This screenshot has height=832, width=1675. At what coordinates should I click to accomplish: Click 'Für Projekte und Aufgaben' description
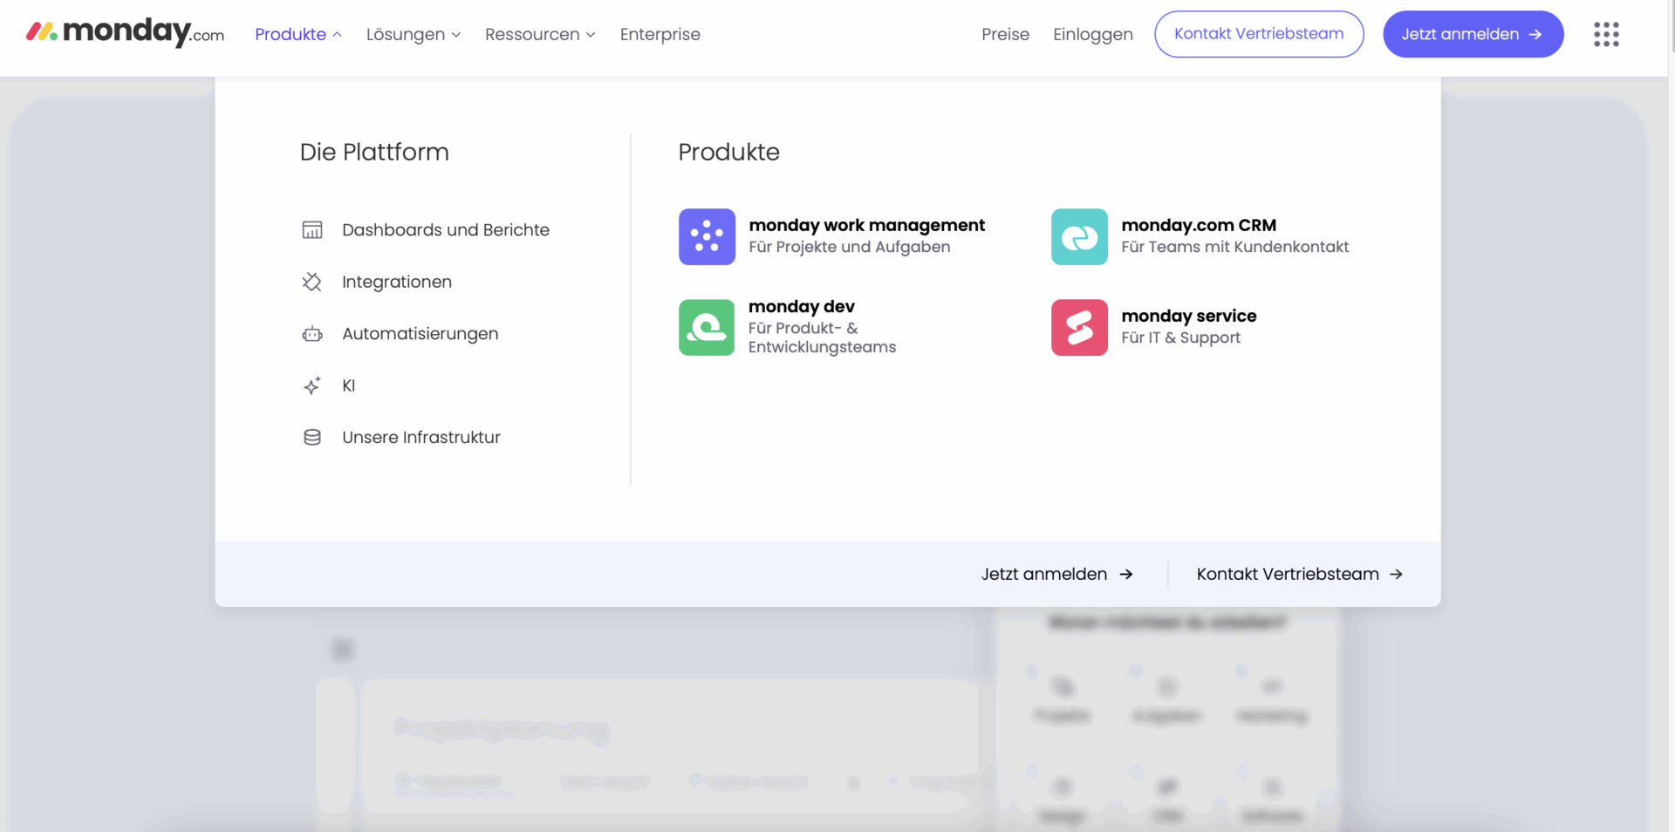click(x=850, y=247)
